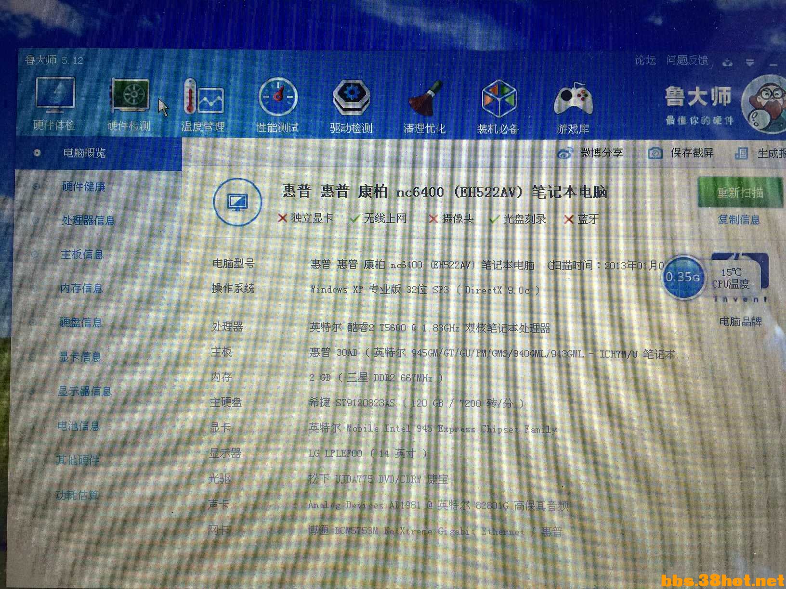The height and width of the screenshot is (589, 786).
Task: Click the 15℃ CPU温度 indicator
Action: [731, 278]
